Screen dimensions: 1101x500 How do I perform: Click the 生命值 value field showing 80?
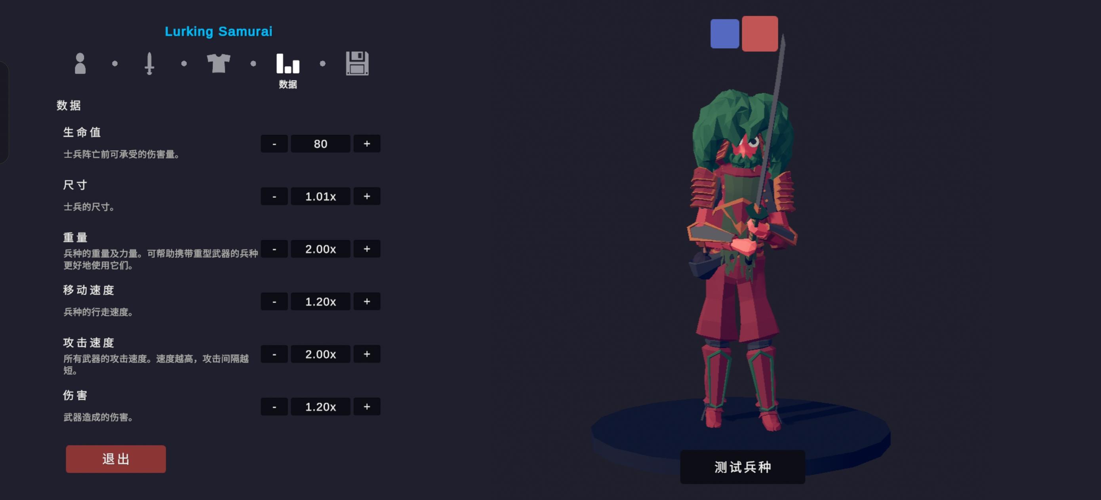pos(320,144)
